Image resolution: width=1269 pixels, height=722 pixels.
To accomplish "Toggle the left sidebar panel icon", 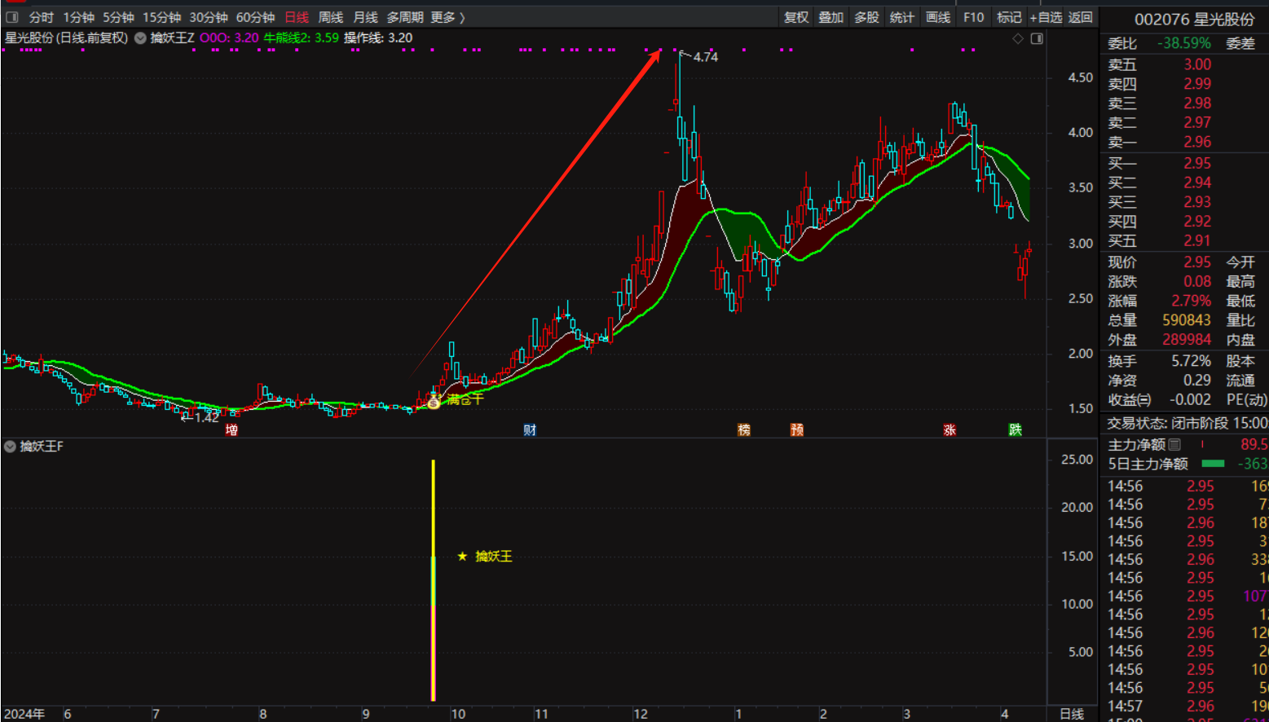I will click(12, 17).
